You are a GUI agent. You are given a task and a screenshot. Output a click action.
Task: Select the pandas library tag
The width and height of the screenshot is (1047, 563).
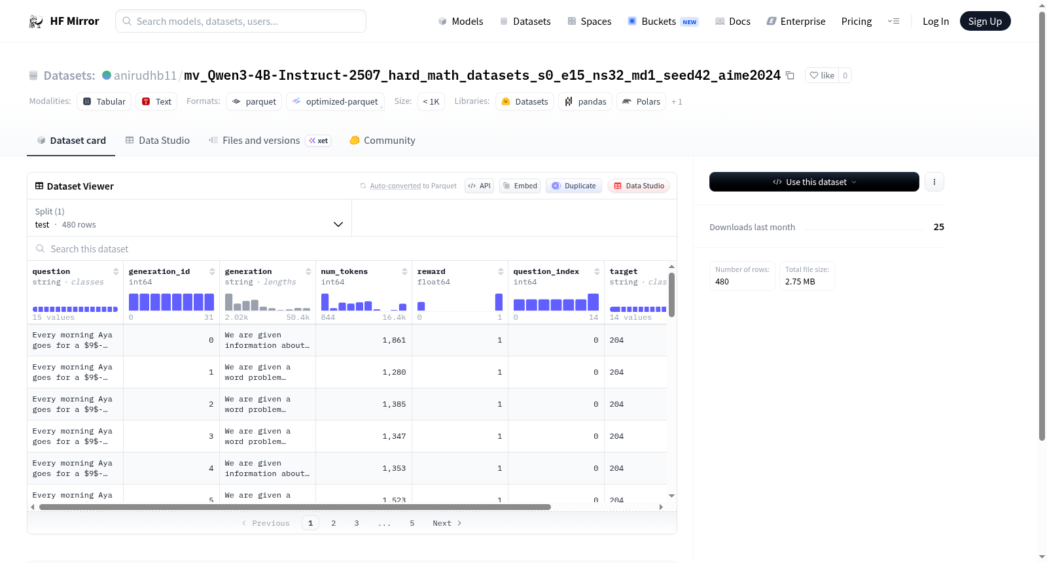pyautogui.click(x=586, y=101)
